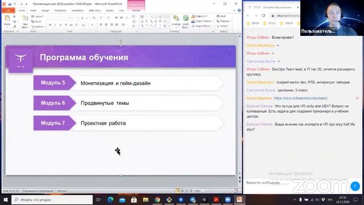
Task: Open https://otus.ru/lessons/unity-basic/ link in chat
Action: [x=300, y=98]
